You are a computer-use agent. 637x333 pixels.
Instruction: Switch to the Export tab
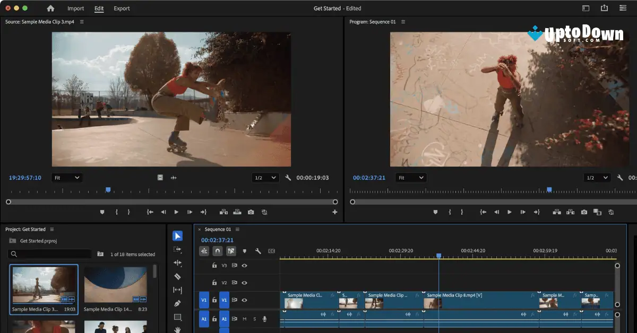[x=120, y=8]
